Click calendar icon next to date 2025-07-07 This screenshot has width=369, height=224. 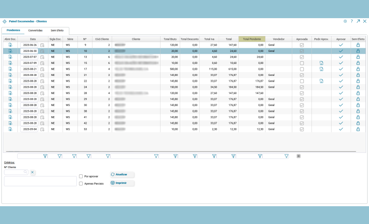42,57
